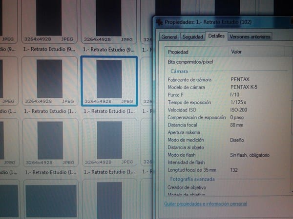Select the Punto F property

click(175, 95)
